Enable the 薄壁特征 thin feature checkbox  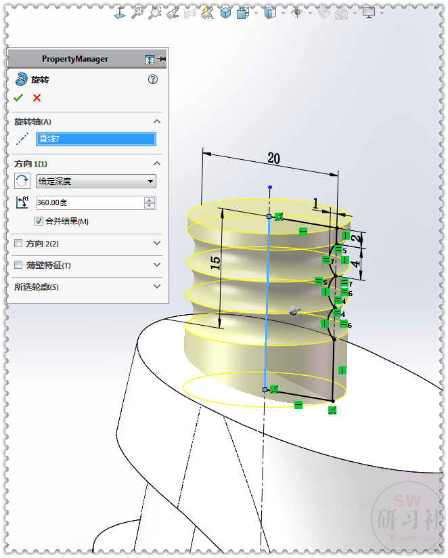pyautogui.click(x=19, y=265)
